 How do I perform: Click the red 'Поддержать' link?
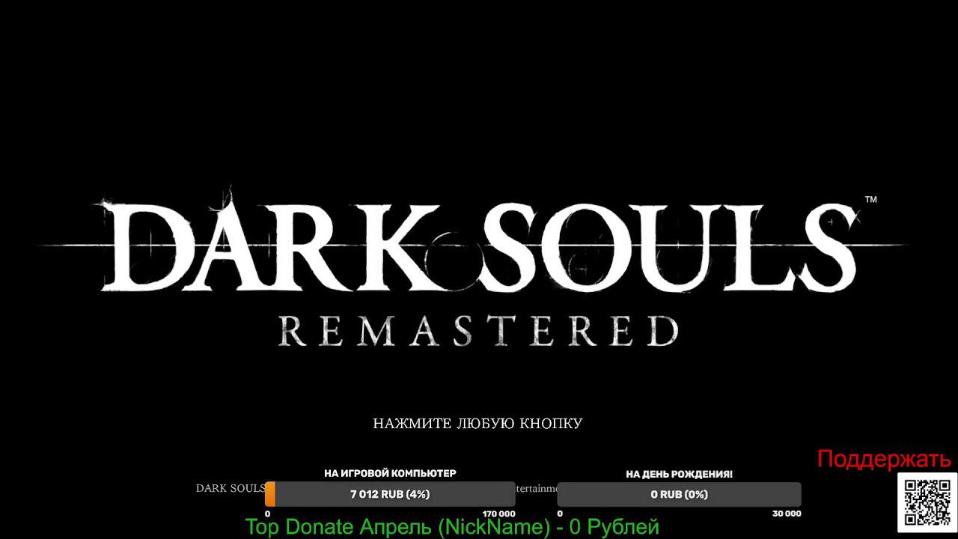click(x=884, y=459)
